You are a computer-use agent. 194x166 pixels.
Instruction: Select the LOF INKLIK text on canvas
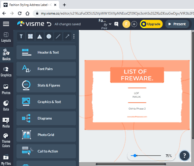136,95
